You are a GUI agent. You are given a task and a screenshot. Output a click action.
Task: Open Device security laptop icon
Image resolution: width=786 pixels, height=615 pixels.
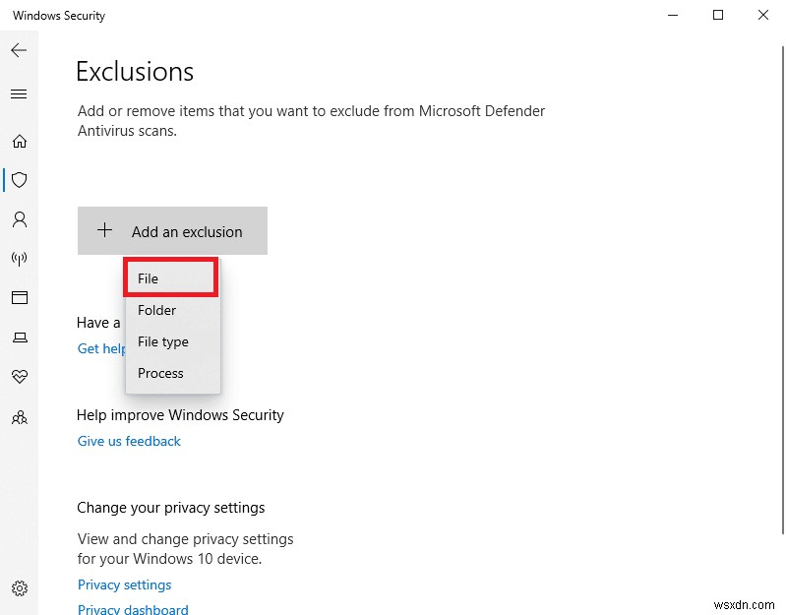click(x=19, y=338)
